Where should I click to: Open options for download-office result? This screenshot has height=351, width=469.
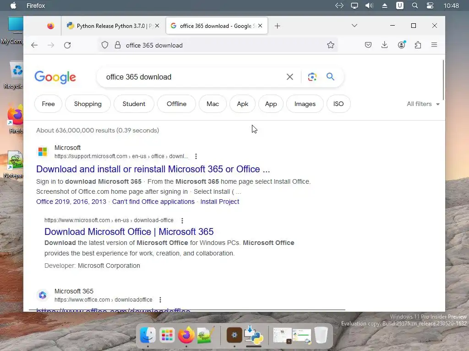coord(182,221)
